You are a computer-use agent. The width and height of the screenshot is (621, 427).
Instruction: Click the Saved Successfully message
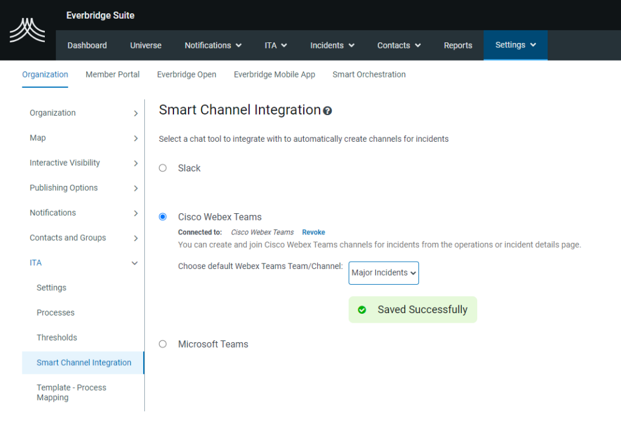[x=412, y=309]
